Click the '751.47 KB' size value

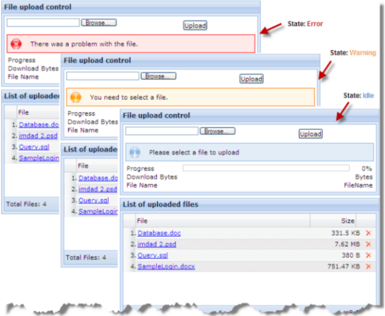coord(344,267)
